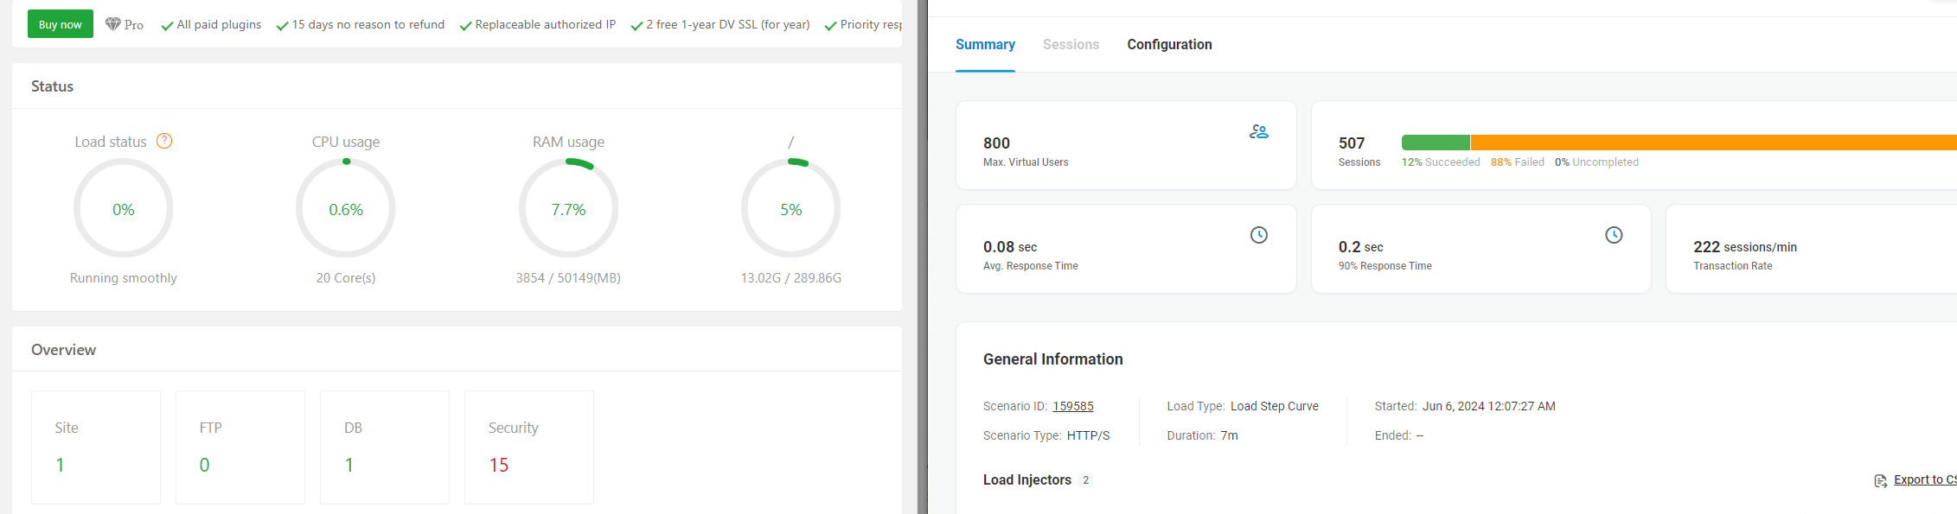Image resolution: width=1957 pixels, height=514 pixels.
Task: Click the Avg. Response Time clock icon
Action: click(1258, 235)
